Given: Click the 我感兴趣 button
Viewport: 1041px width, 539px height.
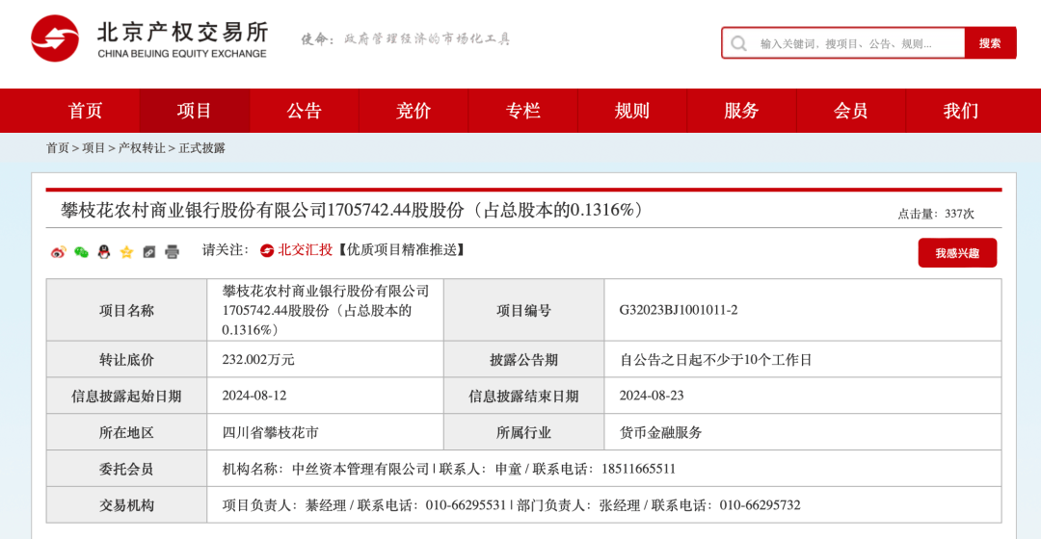Looking at the screenshot, I should click(x=957, y=253).
